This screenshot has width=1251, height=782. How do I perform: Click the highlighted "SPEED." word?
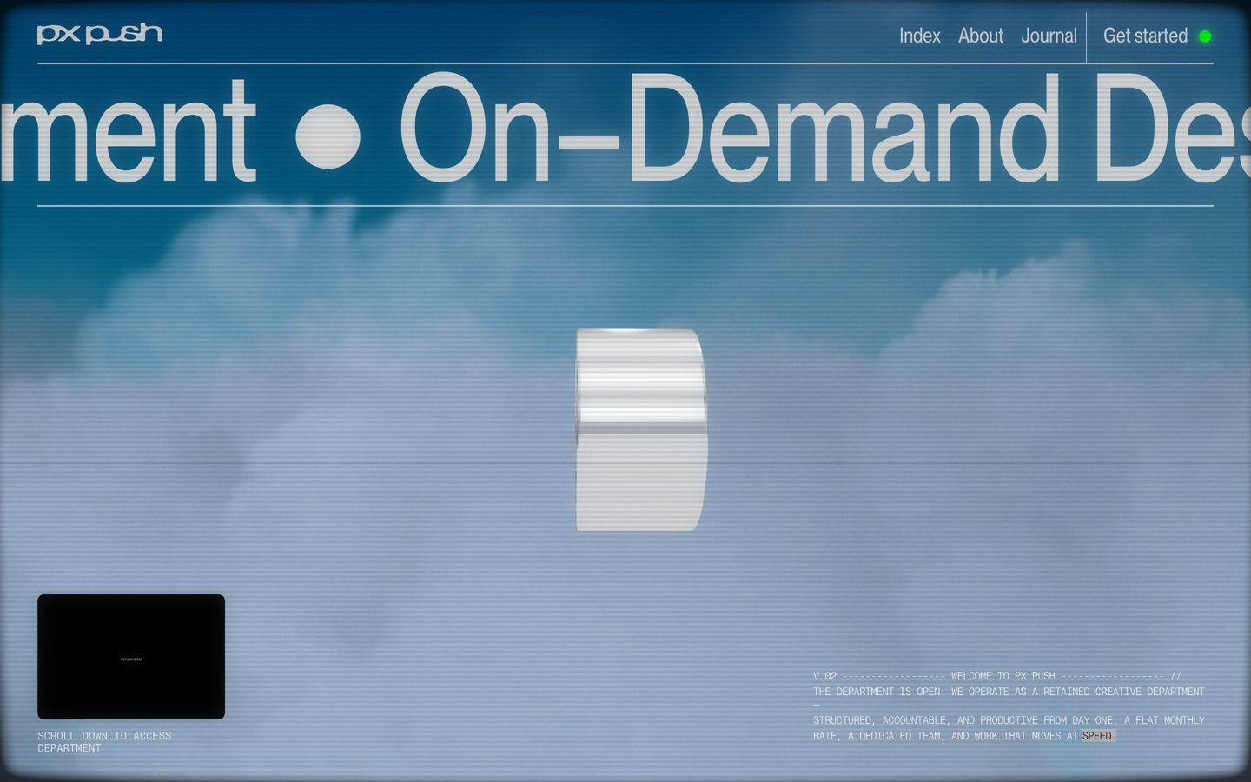pos(1099,736)
